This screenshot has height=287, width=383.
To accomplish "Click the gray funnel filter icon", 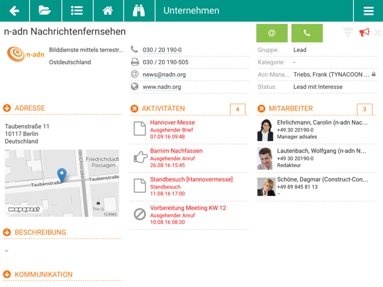I will pos(348,32).
